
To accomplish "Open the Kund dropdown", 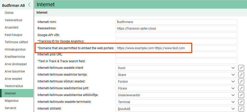I will tap(176, 68).
